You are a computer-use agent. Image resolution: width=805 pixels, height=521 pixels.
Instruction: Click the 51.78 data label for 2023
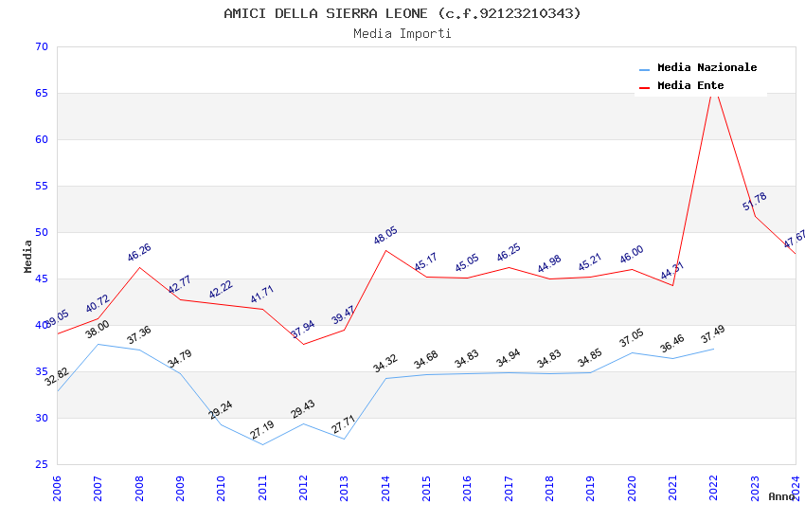tap(755, 202)
